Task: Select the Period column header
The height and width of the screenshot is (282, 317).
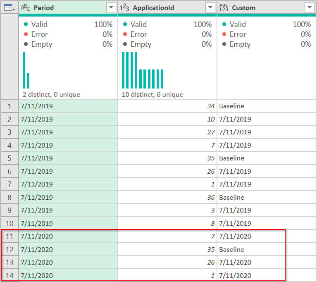Action: pos(68,7)
